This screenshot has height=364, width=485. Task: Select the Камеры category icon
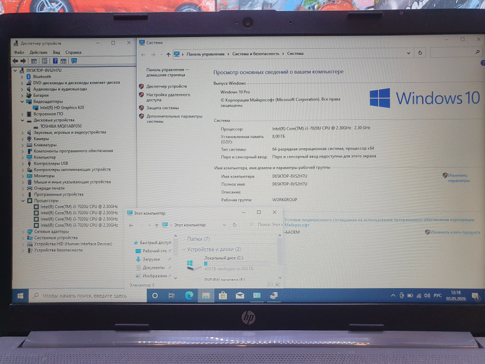pyautogui.click(x=30, y=139)
